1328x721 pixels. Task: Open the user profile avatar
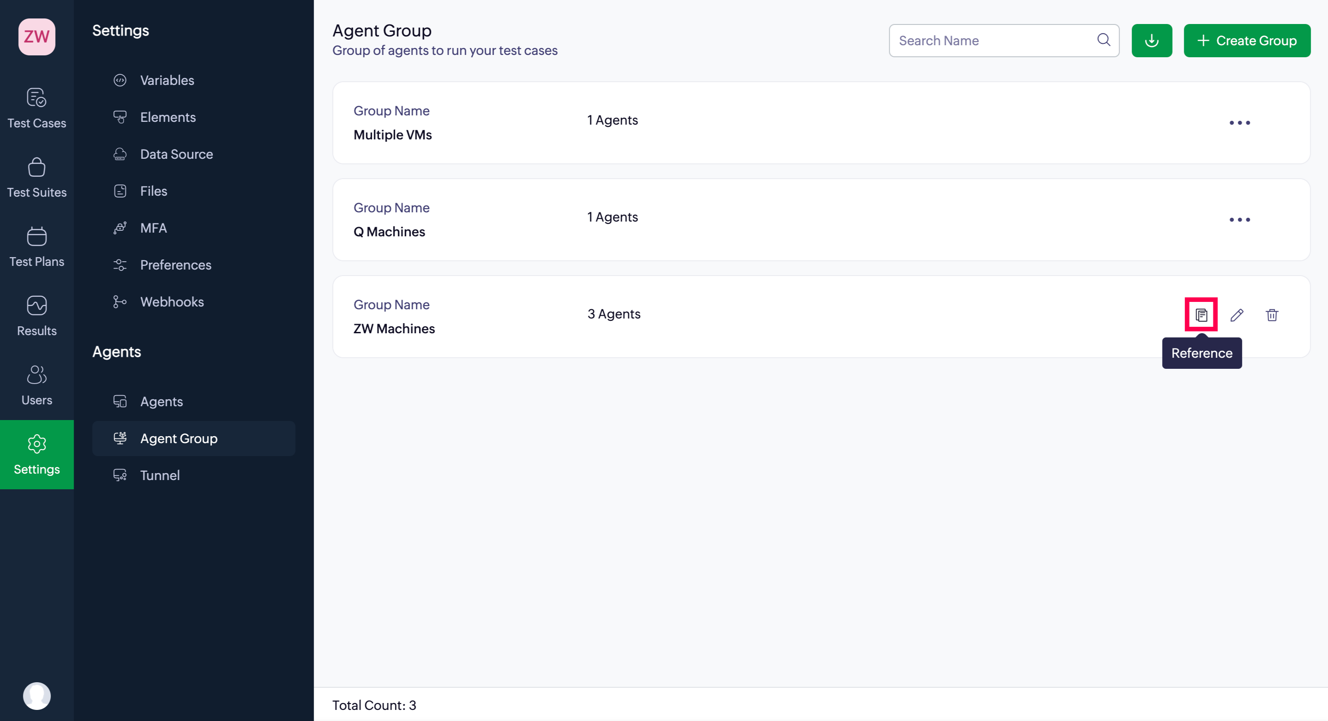[36, 696]
